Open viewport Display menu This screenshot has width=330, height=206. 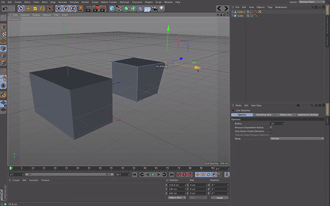point(36,15)
